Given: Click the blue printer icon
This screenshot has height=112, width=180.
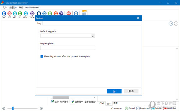Looking at the screenshot, I should coord(76,13).
